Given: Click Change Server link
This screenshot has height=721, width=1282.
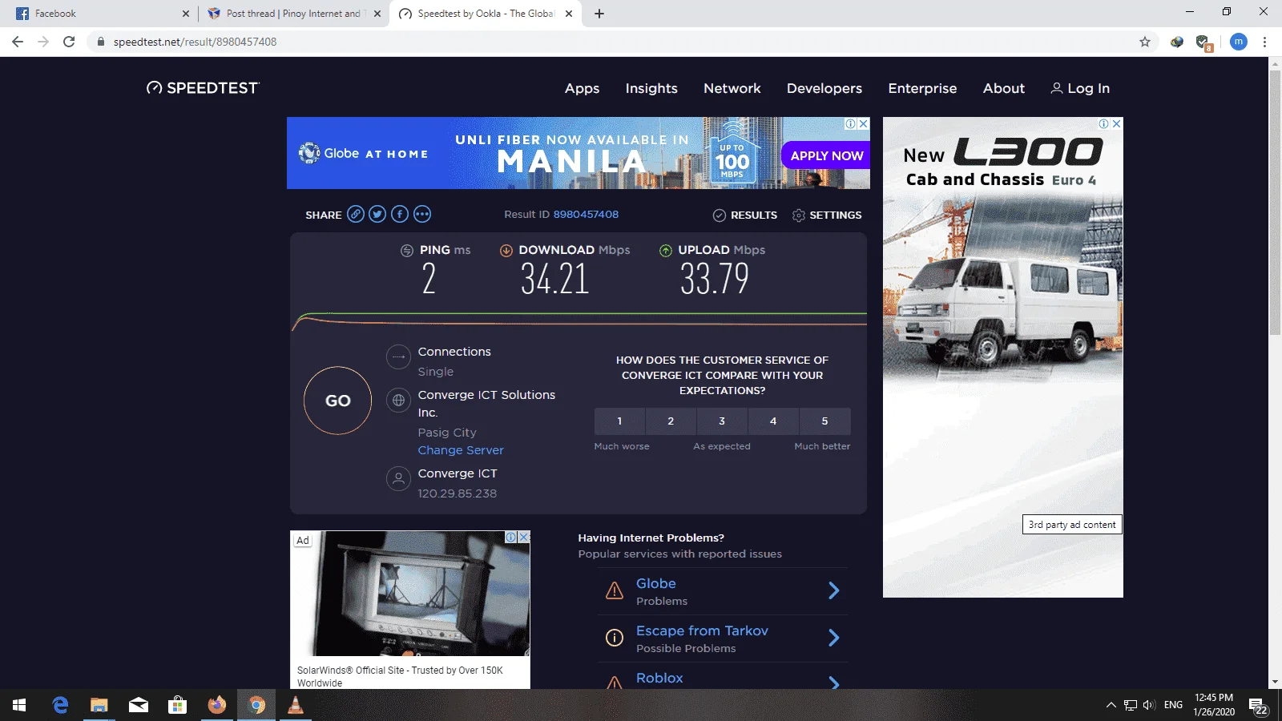Looking at the screenshot, I should 461,450.
